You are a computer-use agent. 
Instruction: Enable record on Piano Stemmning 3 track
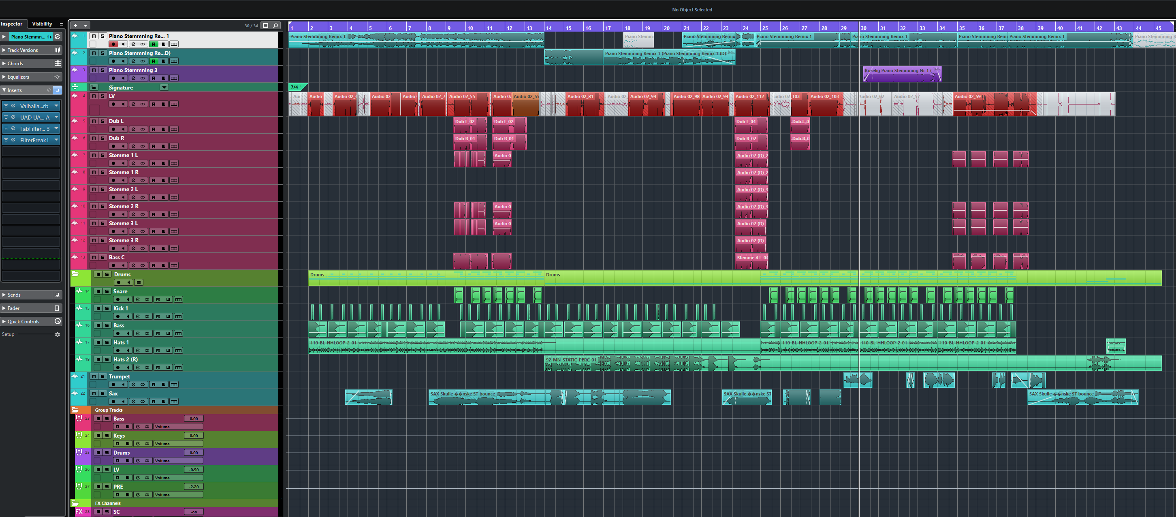[113, 78]
